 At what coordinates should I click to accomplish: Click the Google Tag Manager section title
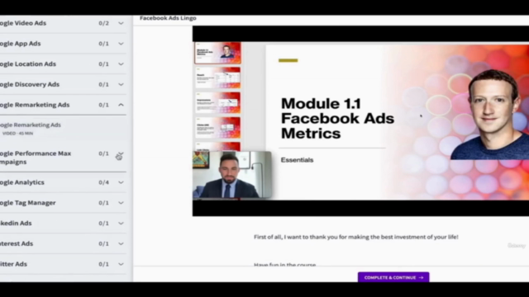coord(27,203)
